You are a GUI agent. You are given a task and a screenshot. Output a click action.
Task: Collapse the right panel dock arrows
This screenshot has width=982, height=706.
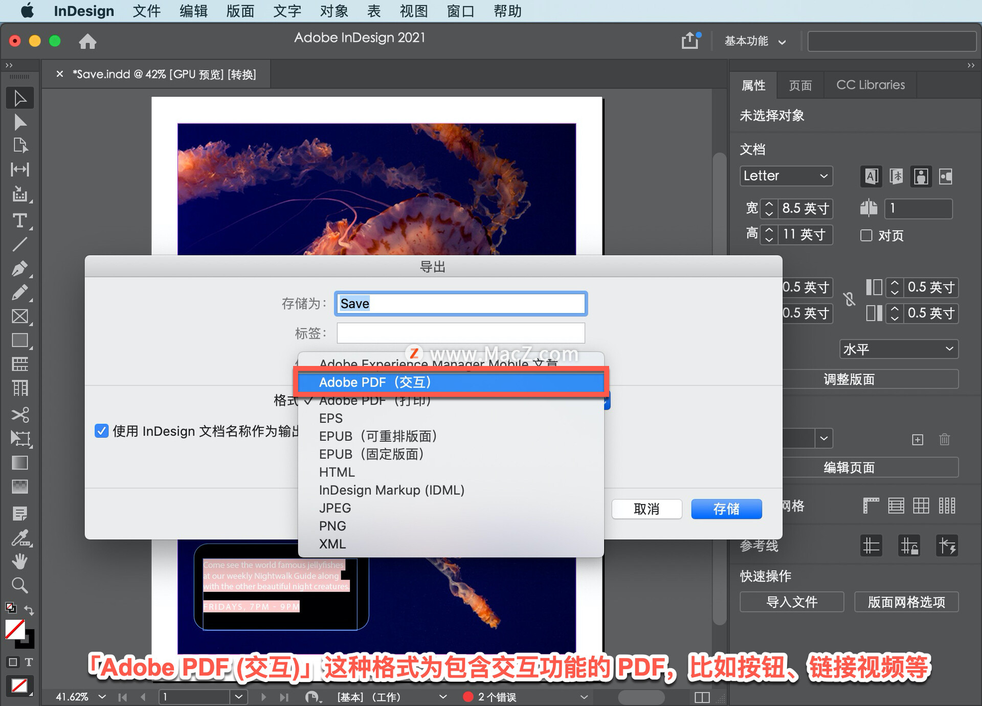tap(971, 65)
